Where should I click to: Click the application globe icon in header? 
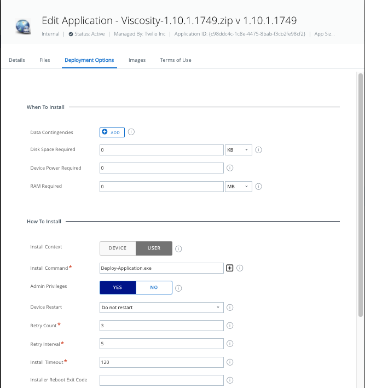[x=23, y=26]
